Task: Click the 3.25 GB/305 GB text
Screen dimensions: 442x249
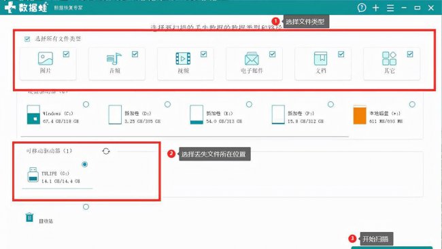Action: click(142, 121)
